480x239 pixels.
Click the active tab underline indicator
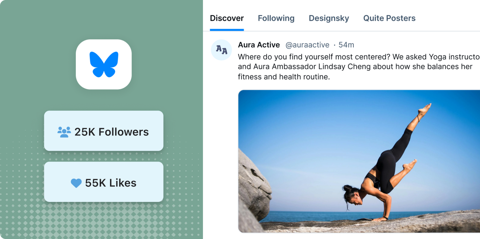[227, 29]
